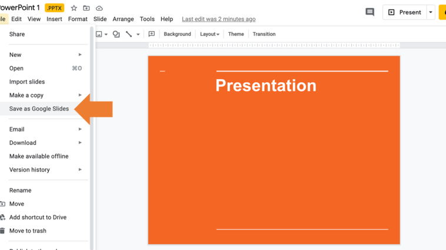Screen dimensions: 446x250
Task: Expand the Layout dropdown
Action: tap(209, 34)
